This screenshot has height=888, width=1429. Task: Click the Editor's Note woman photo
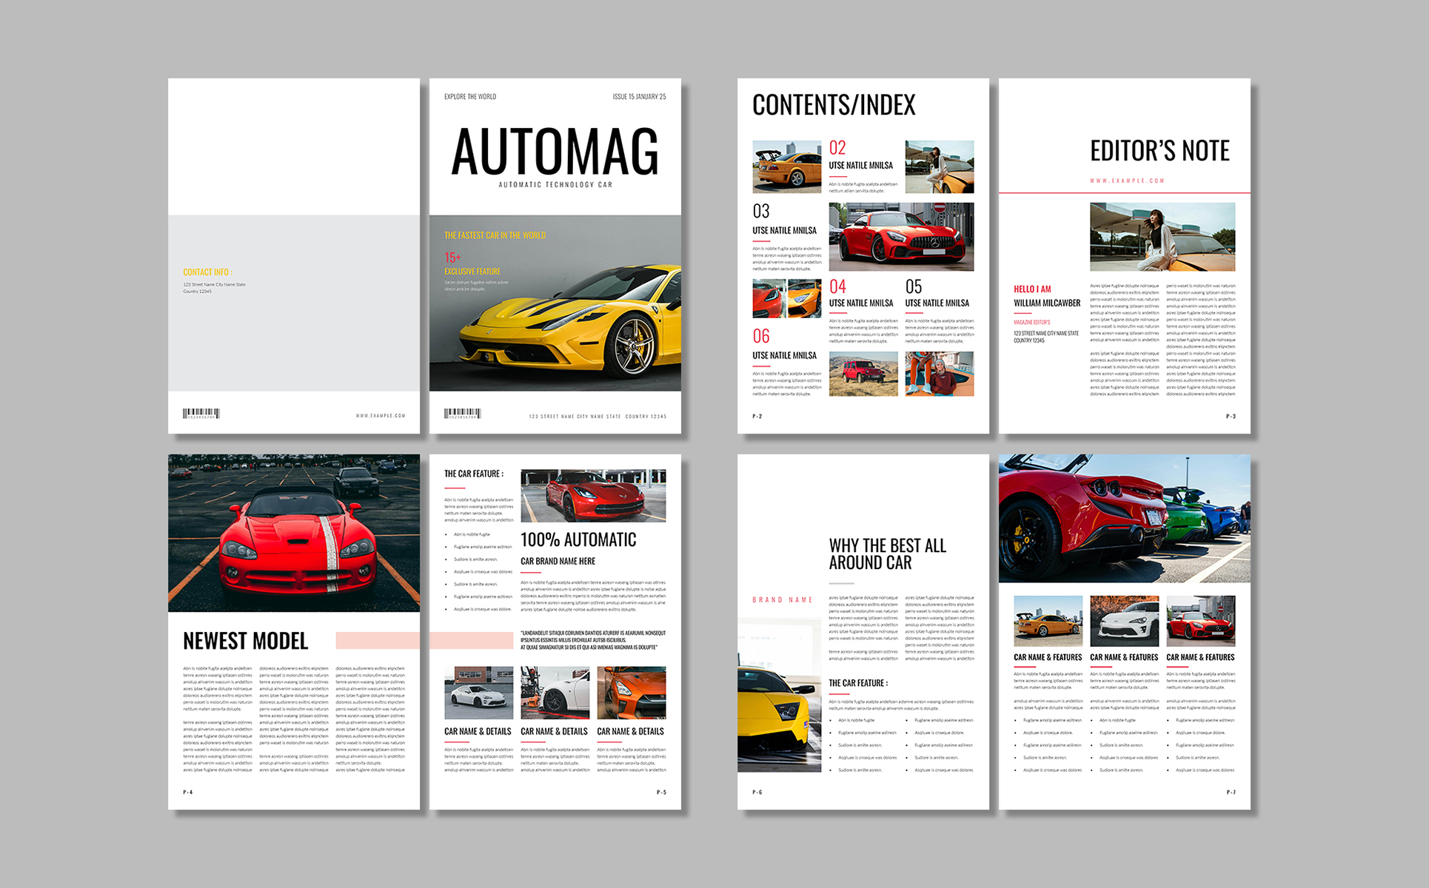tap(1162, 237)
